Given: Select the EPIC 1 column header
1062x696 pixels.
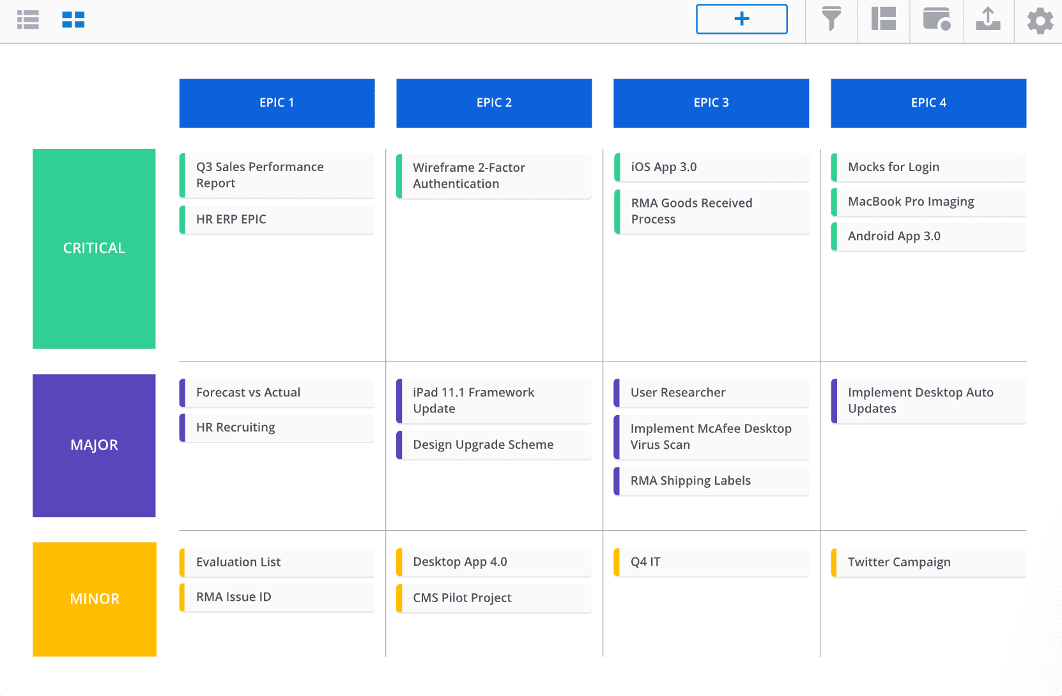Looking at the screenshot, I should 277,103.
